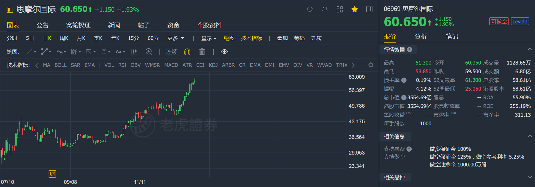This screenshot has width=535, height=187.
Task: Collapse the 行情数据 section
Action: pos(529,49)
